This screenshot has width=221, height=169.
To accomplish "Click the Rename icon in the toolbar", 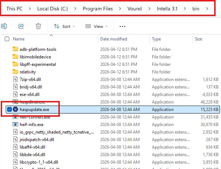I will [x=5, y=26].
